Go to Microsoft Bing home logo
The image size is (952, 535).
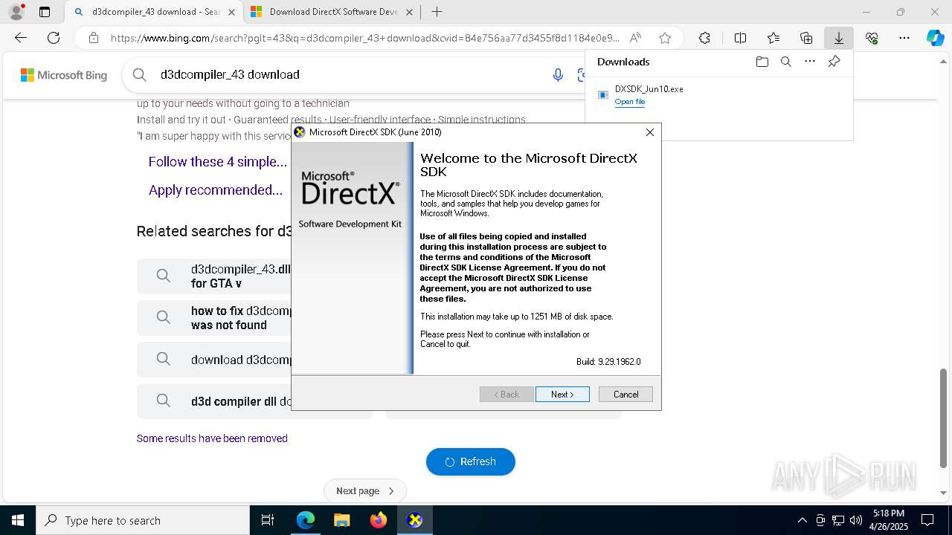point(64,75)
